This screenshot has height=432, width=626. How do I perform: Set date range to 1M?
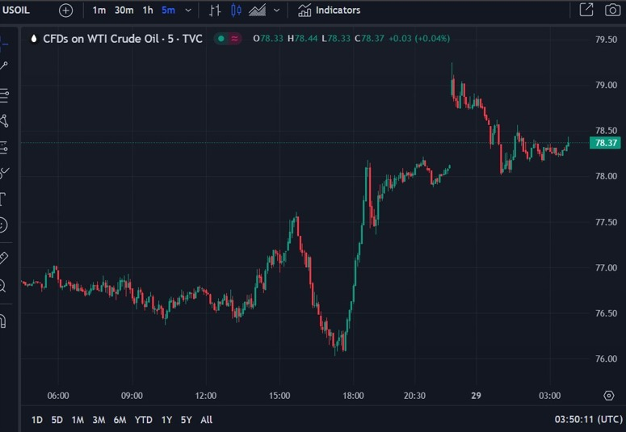[x=78, y=420]
